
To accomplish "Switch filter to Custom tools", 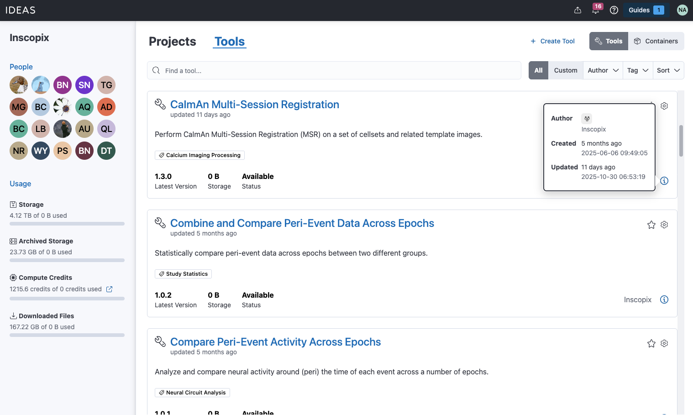I will (x=566, y=70).
